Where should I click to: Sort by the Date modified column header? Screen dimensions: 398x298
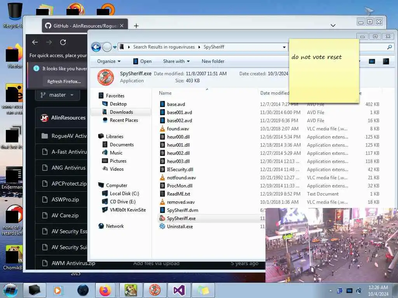(275, 93)
